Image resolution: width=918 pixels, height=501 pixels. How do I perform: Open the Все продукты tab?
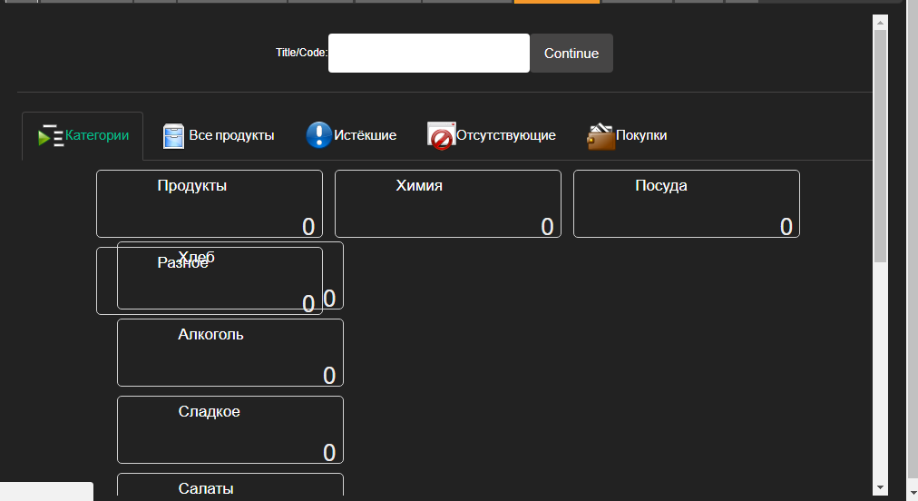tap(219, 136)
